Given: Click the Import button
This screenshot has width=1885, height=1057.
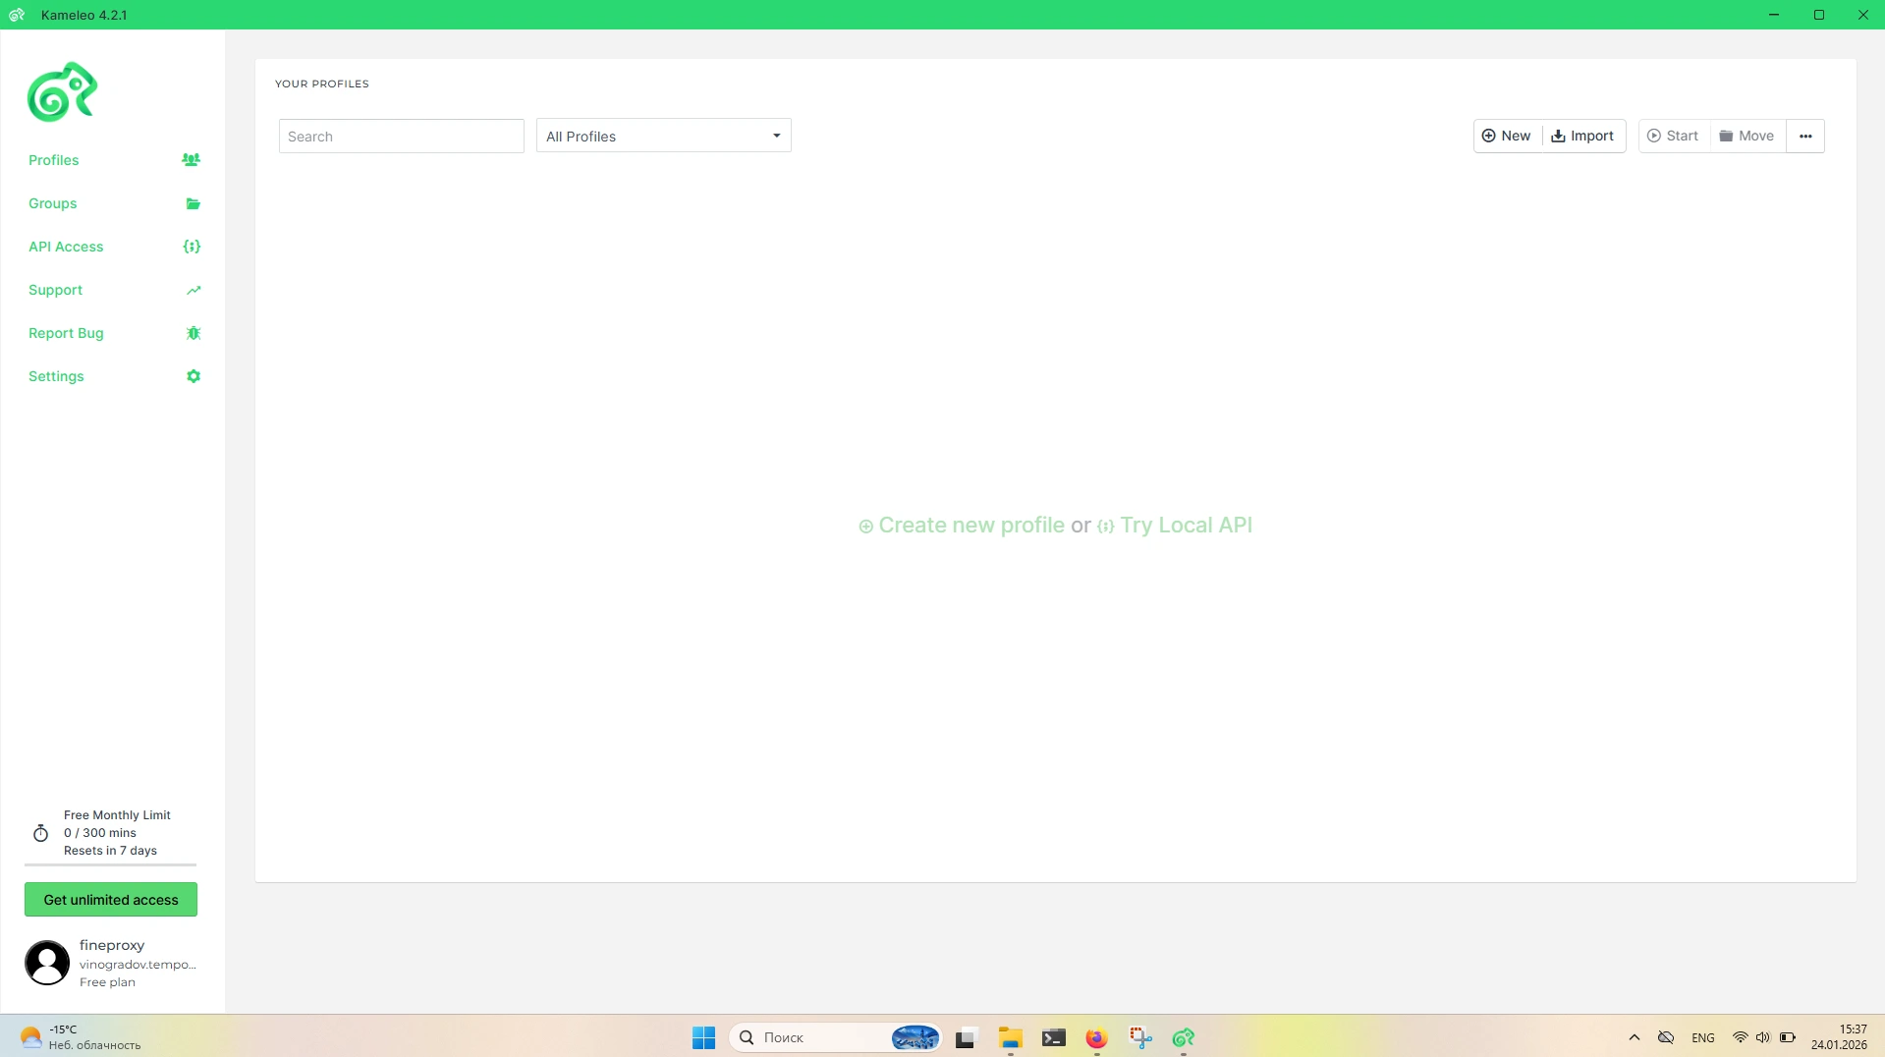Looking at the screenshot, I should [x=1582, y=136].
